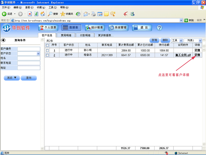Expand the 高级 advanced search options

click(12, 78)
